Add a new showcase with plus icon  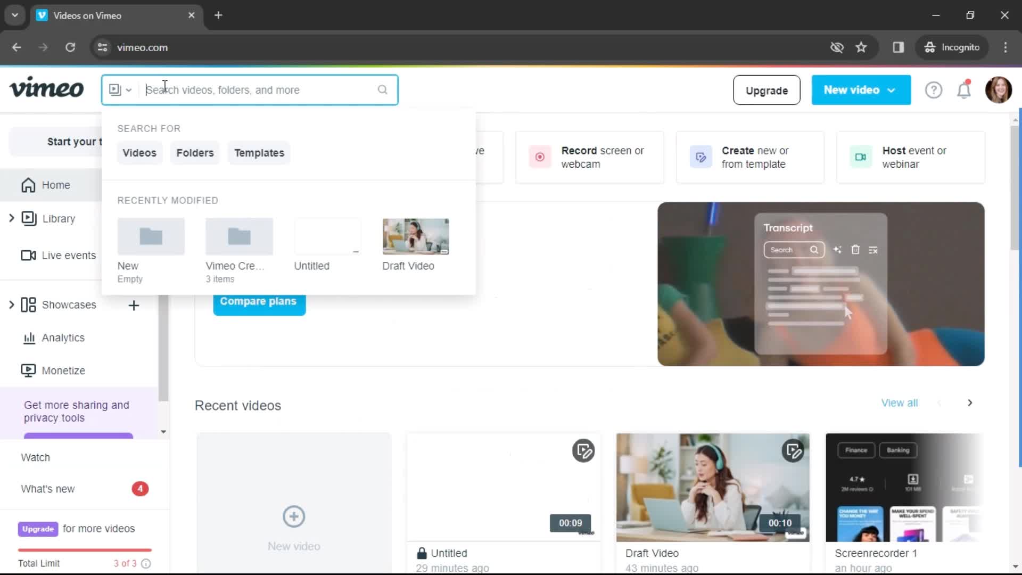click(134, 305)
